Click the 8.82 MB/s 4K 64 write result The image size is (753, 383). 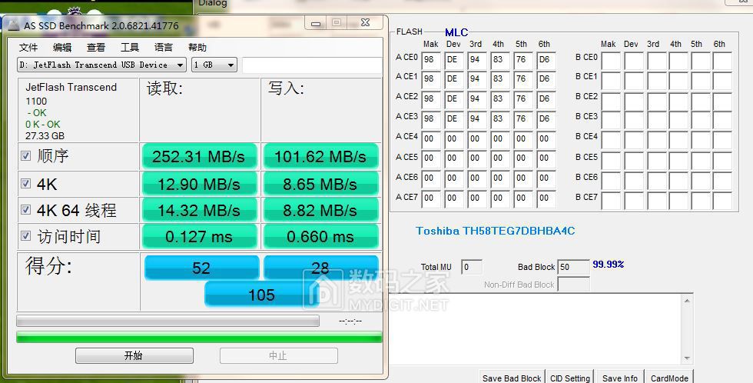(x=321, y=210)
